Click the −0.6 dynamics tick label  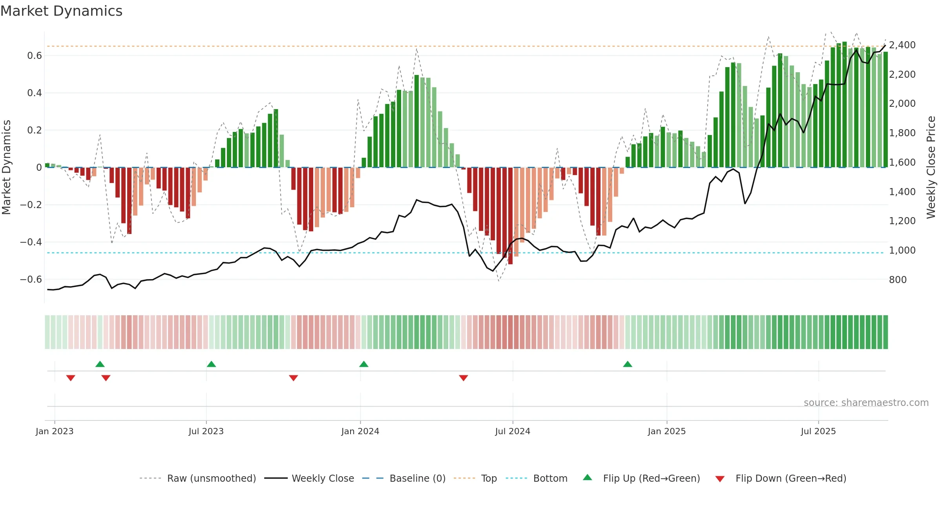click(x=31, y=280)
